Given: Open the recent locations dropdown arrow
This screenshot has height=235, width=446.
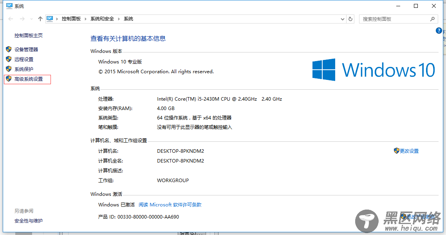Looking at the screenshot, I should click(31, 19).
